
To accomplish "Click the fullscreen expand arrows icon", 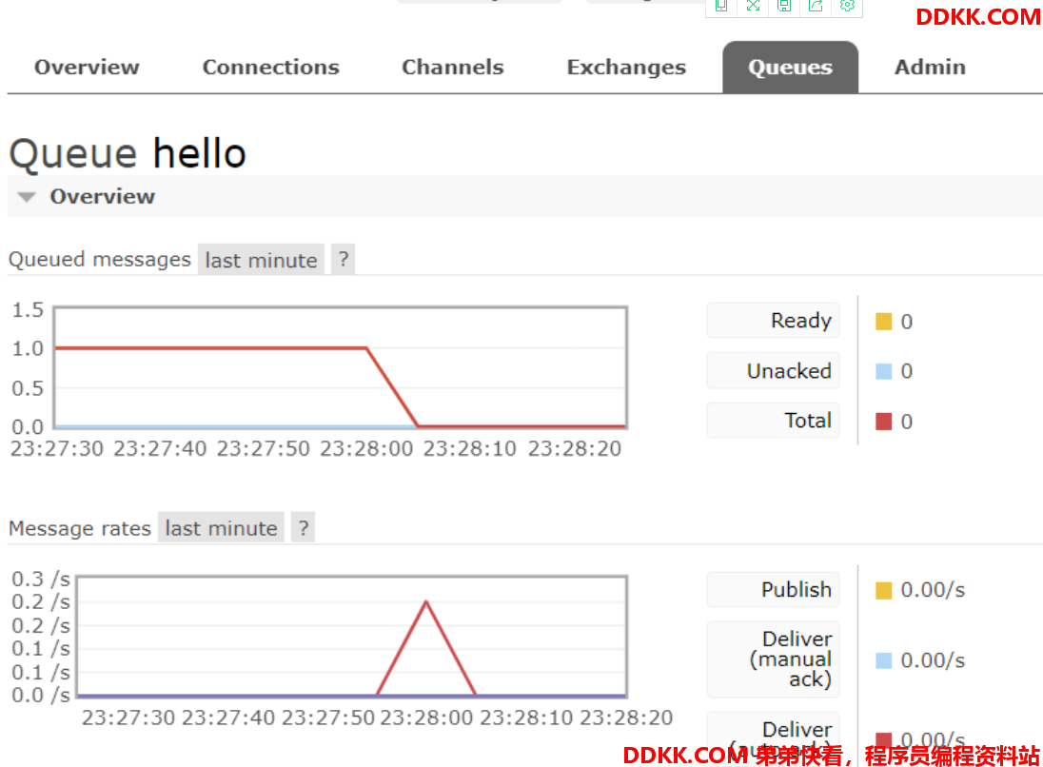I will click(x=753, y=6).
